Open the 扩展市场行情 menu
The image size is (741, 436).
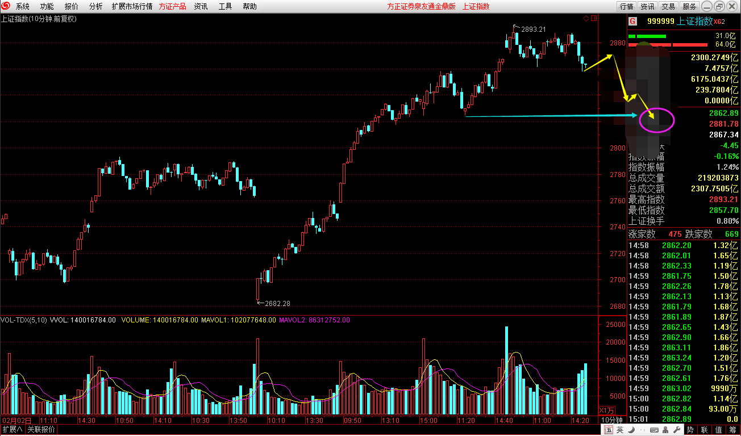132,7
